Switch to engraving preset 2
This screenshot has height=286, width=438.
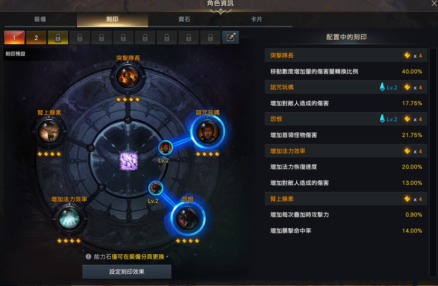click(x=36, y=38)
